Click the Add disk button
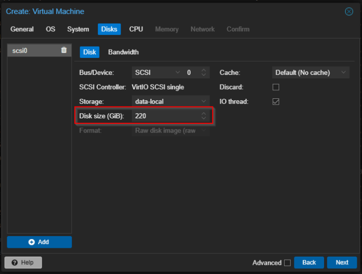The image size is (362, 274). pos(39,242)
